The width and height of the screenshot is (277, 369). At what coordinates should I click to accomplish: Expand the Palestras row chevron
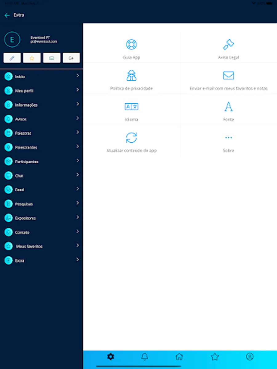[78, 132]
